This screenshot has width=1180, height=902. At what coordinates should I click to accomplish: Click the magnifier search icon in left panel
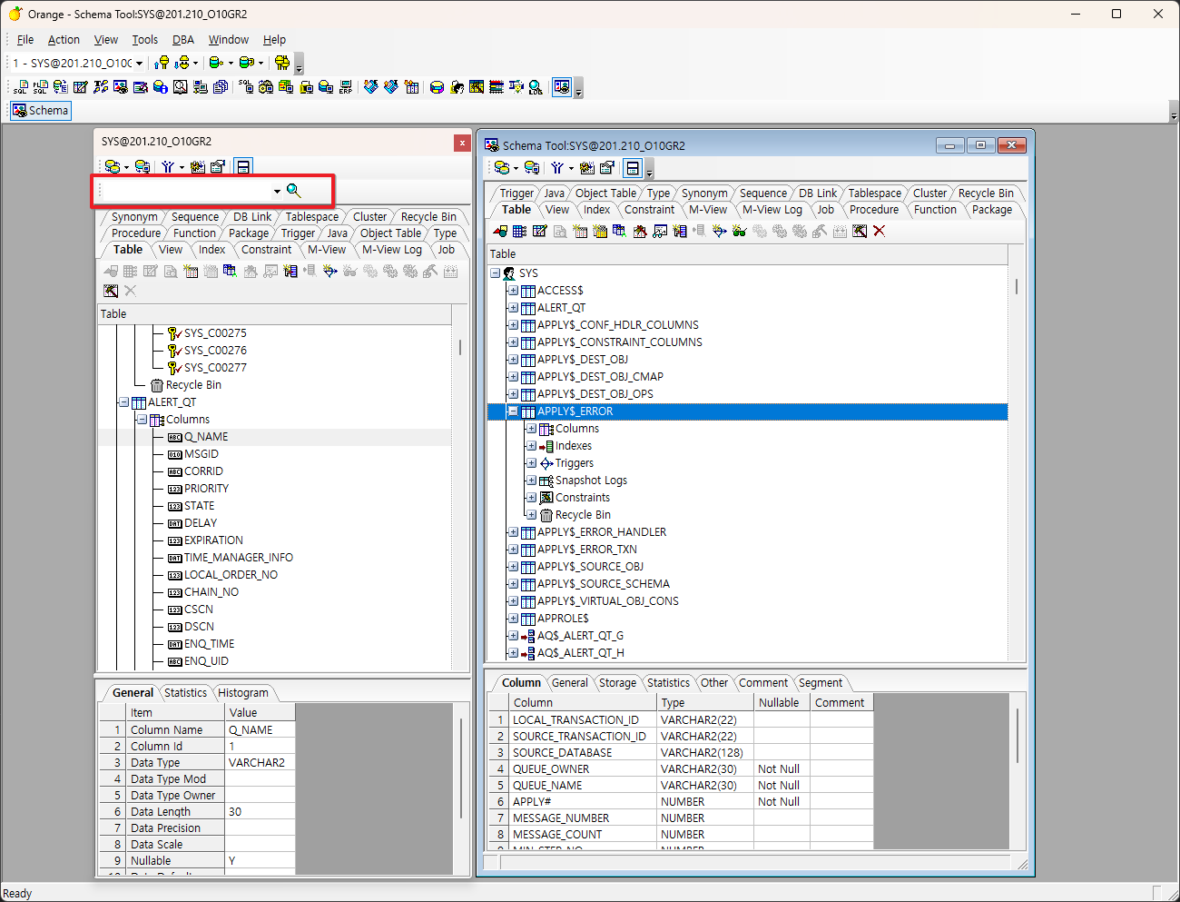(x=293, y=190)
